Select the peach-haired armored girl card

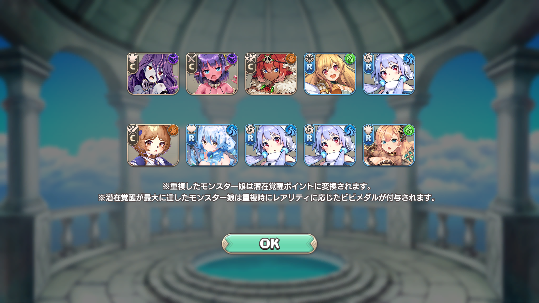(x=389, y=145)
